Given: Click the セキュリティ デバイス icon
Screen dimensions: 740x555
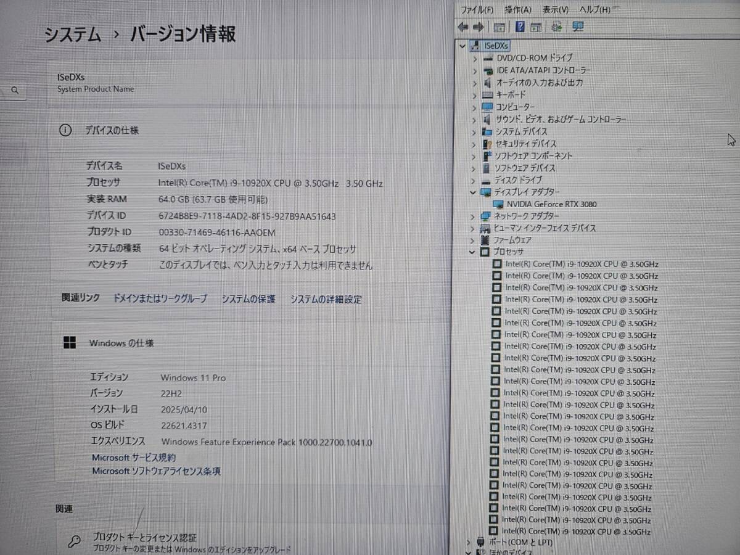Looking at the screenshot, I should coord(487,143).
